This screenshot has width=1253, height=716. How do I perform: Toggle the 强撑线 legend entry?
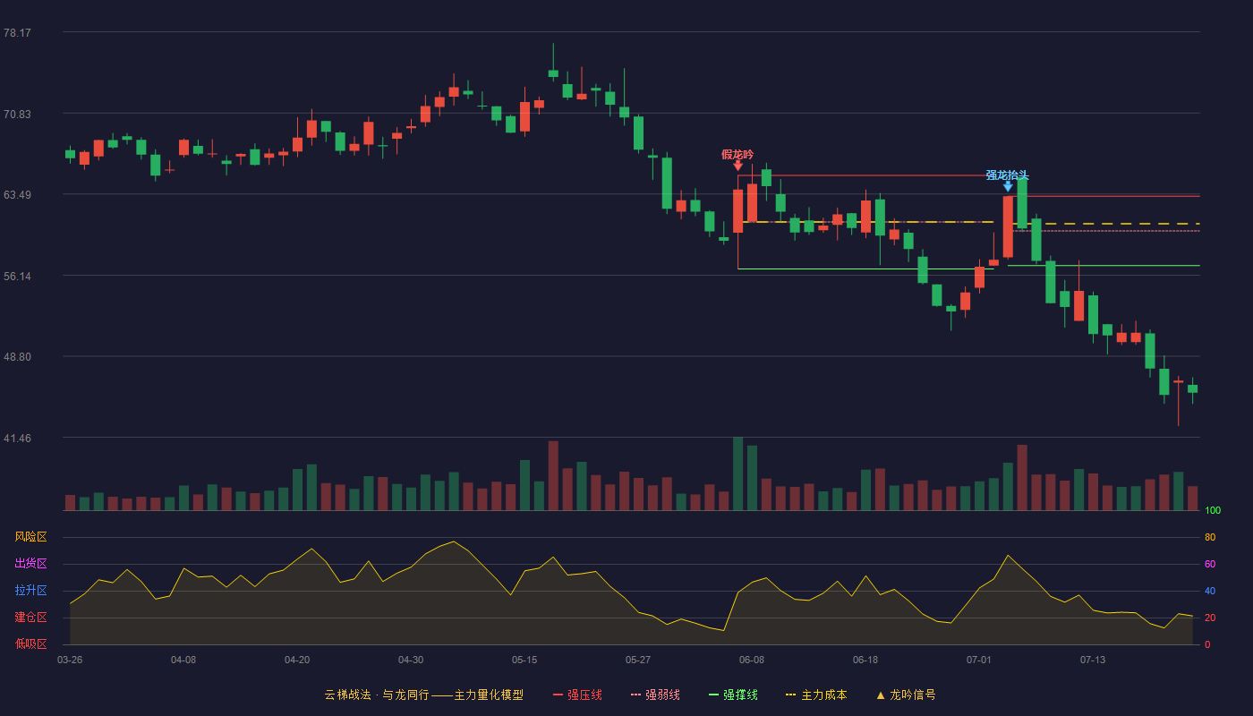tap(733, 695)
